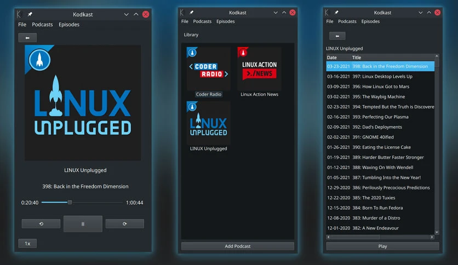Select episode 392: Dad's Deployments
This screenshot has width=458, height=265.
click(x=380, y=127)
